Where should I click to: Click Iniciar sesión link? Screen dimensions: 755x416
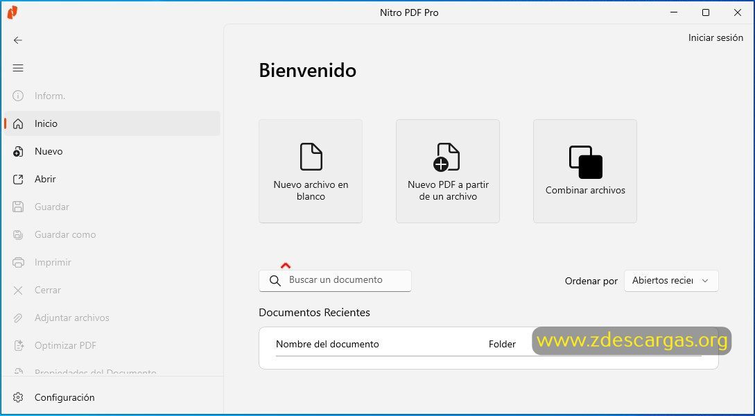coord(715,37)
